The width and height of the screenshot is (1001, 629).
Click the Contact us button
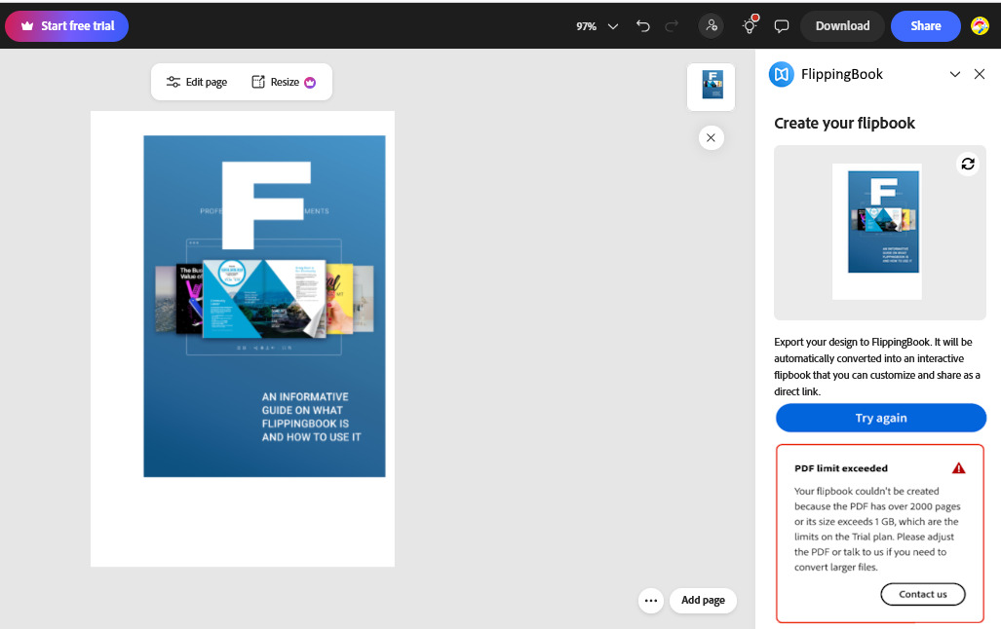tap(922, 594)
